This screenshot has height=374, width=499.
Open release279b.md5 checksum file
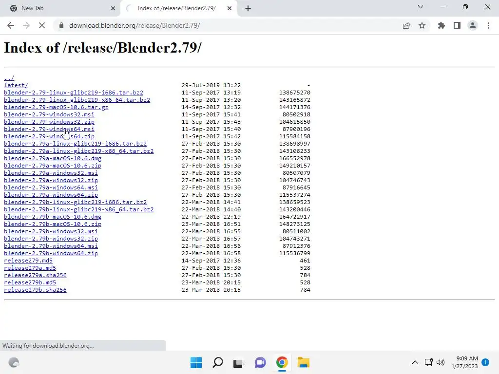coord(30,283)
